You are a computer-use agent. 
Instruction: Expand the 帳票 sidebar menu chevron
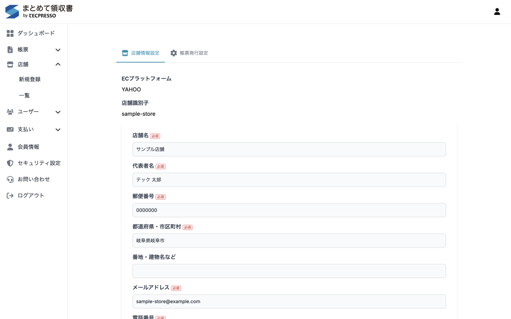(x=58, y=50)
